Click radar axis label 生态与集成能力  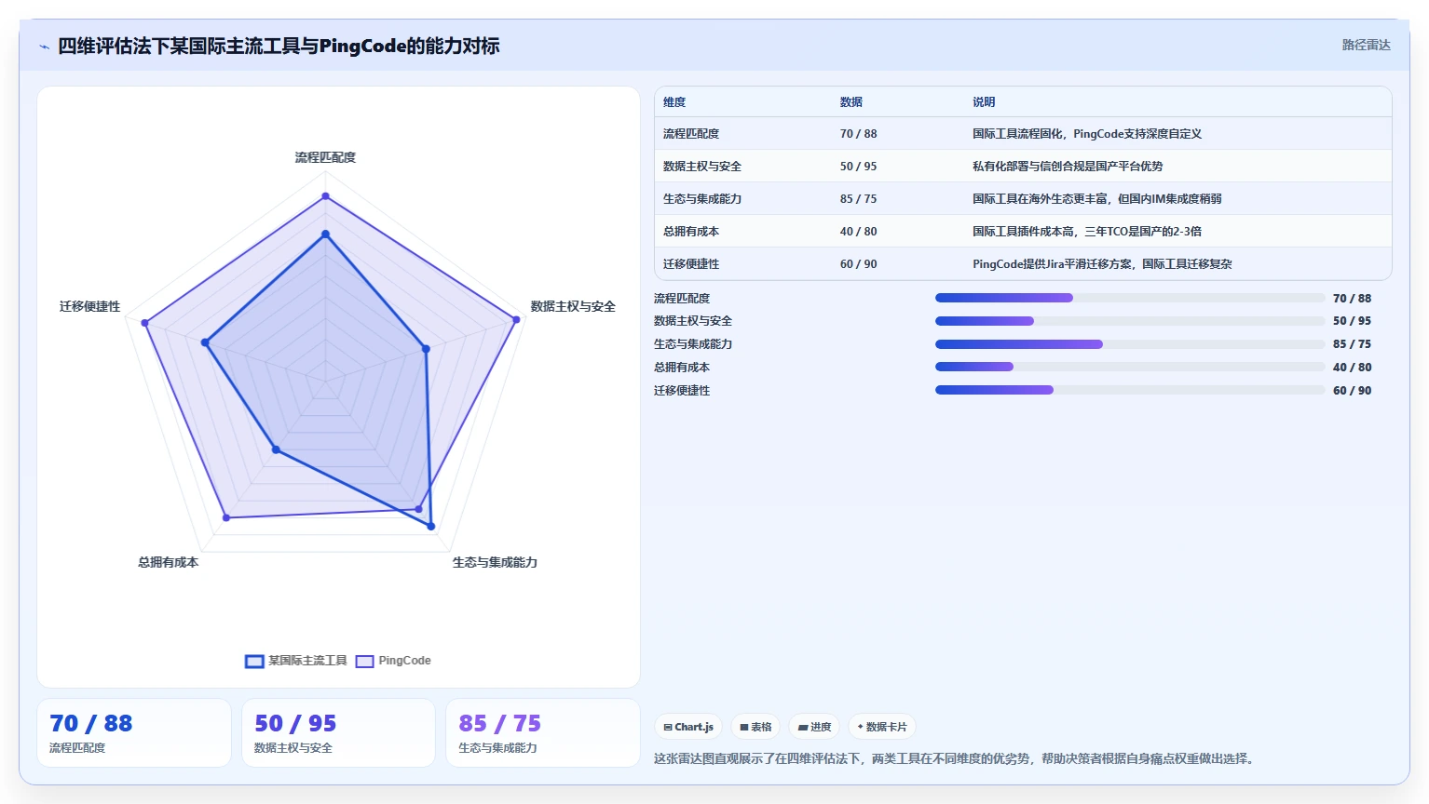click(x=495, y=562)
